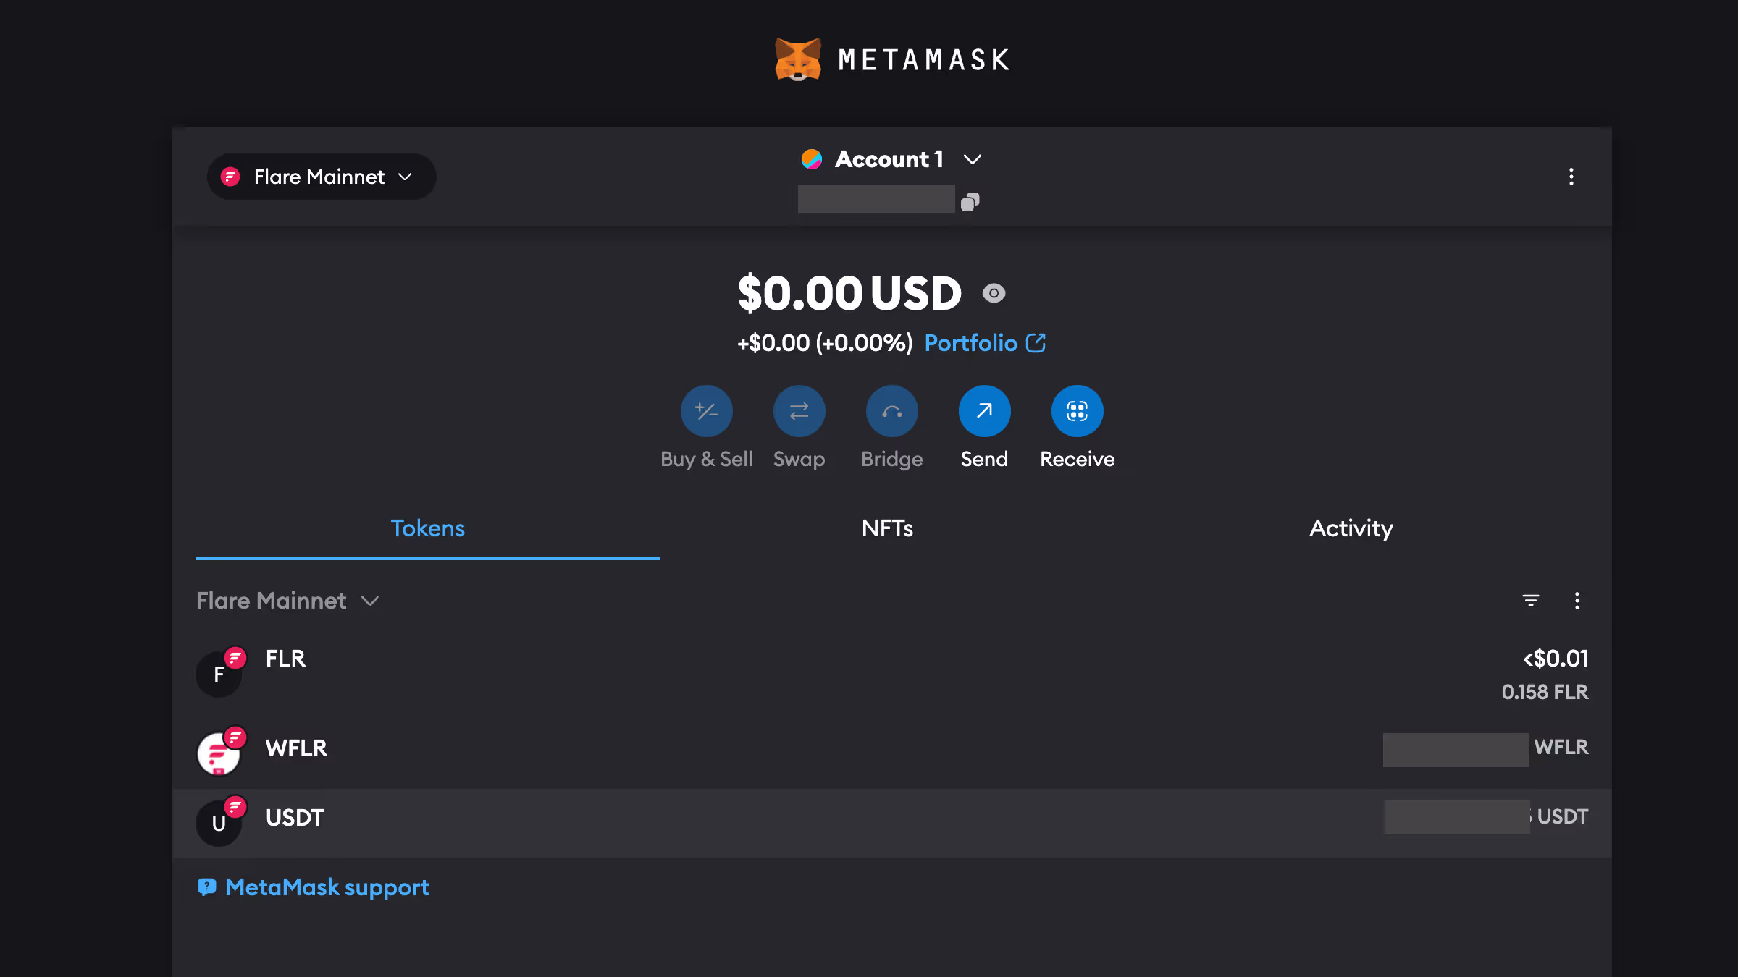Expand token list Flare Mainnet filter
Screen dimensions: 1738x977
pos(287,601)
